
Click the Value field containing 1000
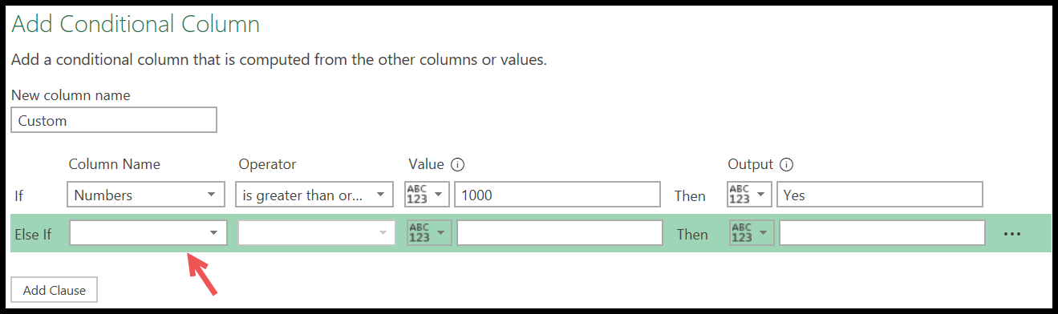(x=558, y=195)
